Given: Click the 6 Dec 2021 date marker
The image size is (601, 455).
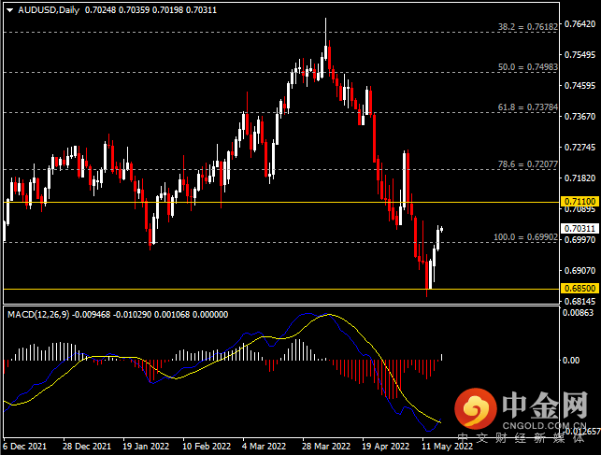Looking at the screenshot, I should pyautogui.click(x=27, y=447).
